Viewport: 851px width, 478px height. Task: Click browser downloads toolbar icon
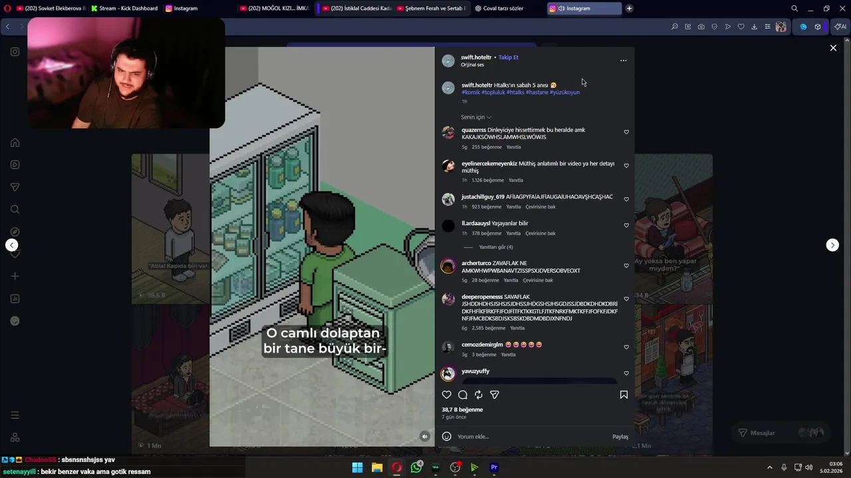coord(755,27)
